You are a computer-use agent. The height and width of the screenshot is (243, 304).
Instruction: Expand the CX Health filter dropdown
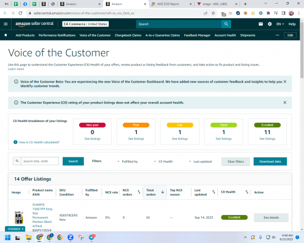164,162
